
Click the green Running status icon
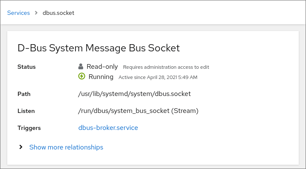pyautogui.click(x=81, y=76)
